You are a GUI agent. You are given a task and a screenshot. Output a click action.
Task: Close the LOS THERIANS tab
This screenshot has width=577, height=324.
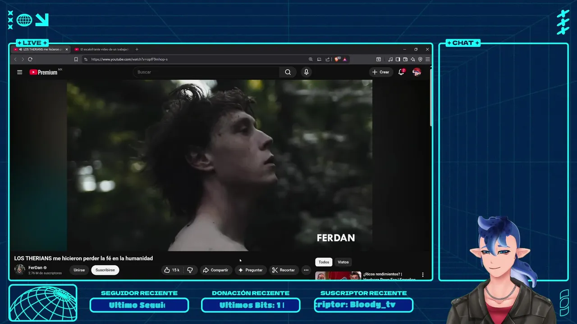pyautogui.click(x=67, y=49)
